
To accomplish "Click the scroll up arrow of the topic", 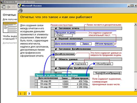I will click(x=135, y=24).
